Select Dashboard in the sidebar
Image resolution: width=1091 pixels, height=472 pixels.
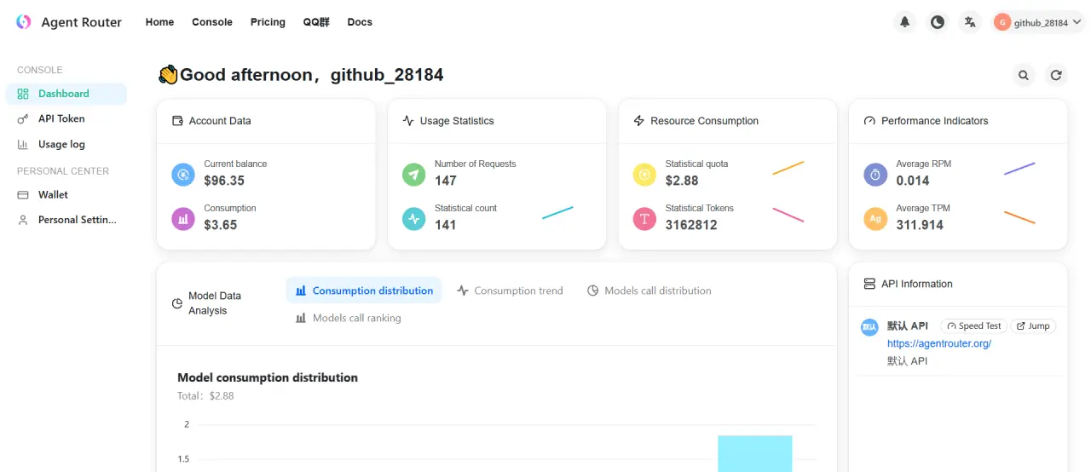[x=66, y=94]
